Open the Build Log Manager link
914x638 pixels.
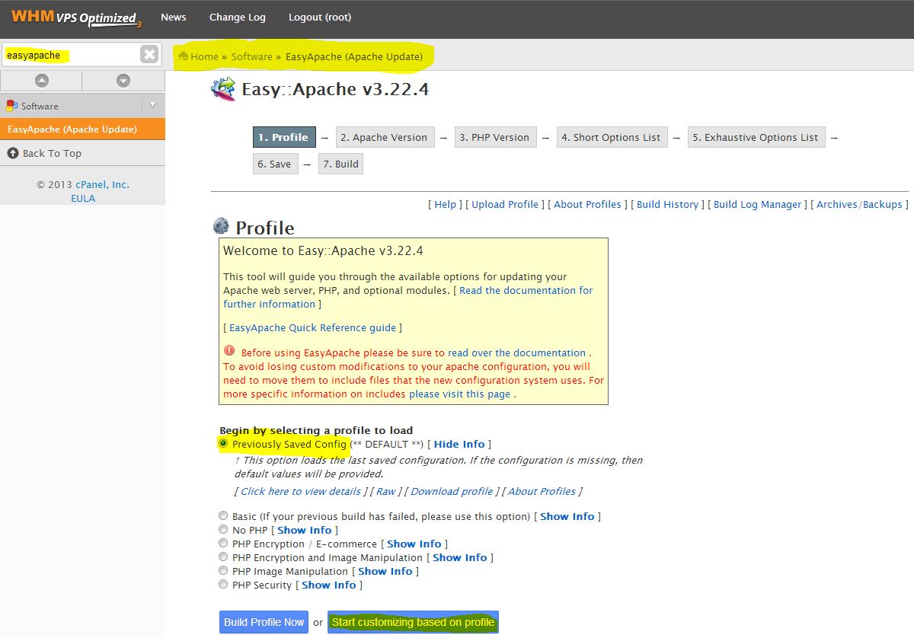758,204
